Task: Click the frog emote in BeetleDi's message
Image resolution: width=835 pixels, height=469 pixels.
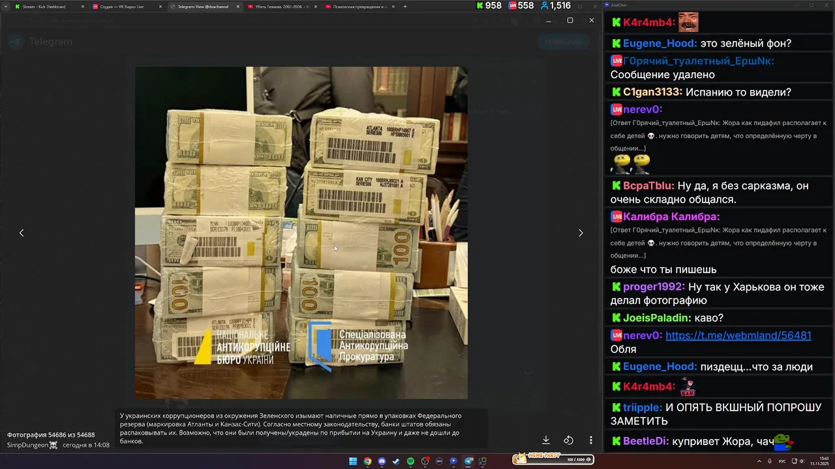Action: (x=783, y=442)
